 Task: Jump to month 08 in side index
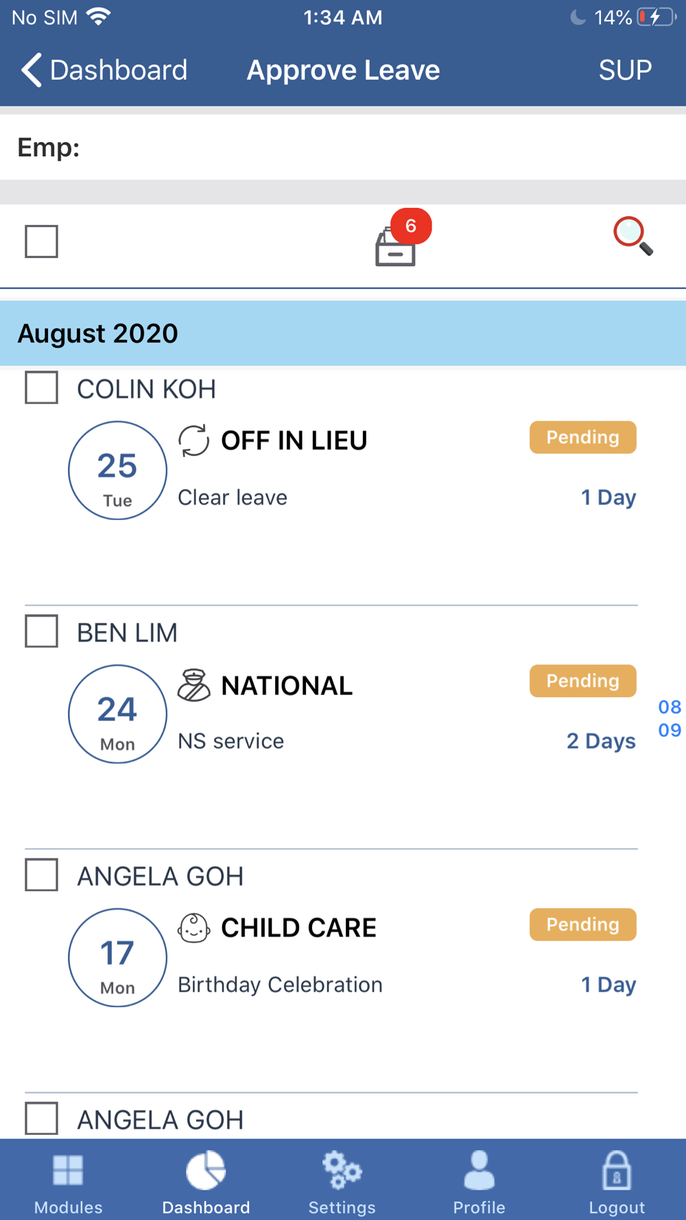(670, 707)
